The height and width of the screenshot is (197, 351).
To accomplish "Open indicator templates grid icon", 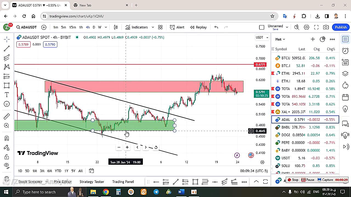I will (160, 27).
